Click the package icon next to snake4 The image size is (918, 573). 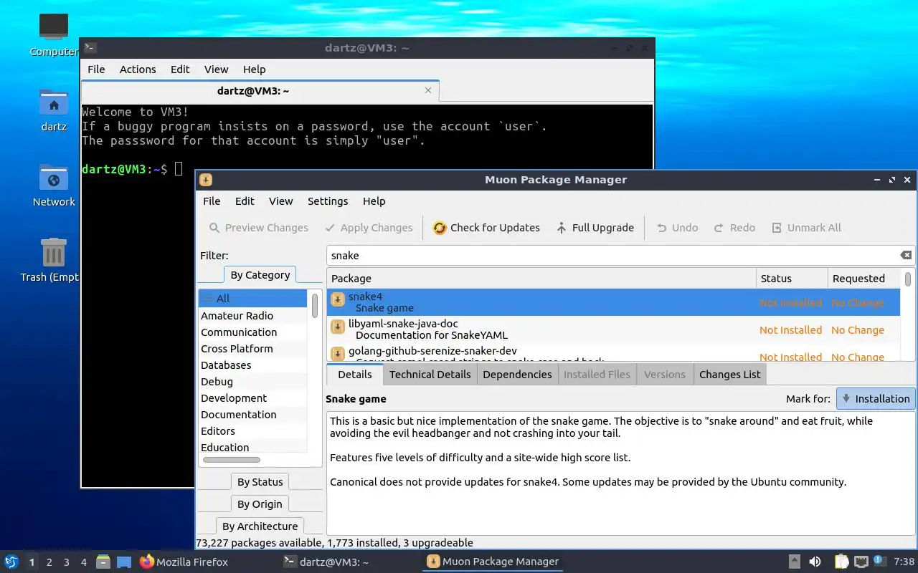click(x=338, y=299)
